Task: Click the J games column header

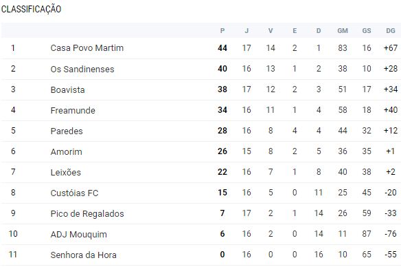Action: pos(247,31)
